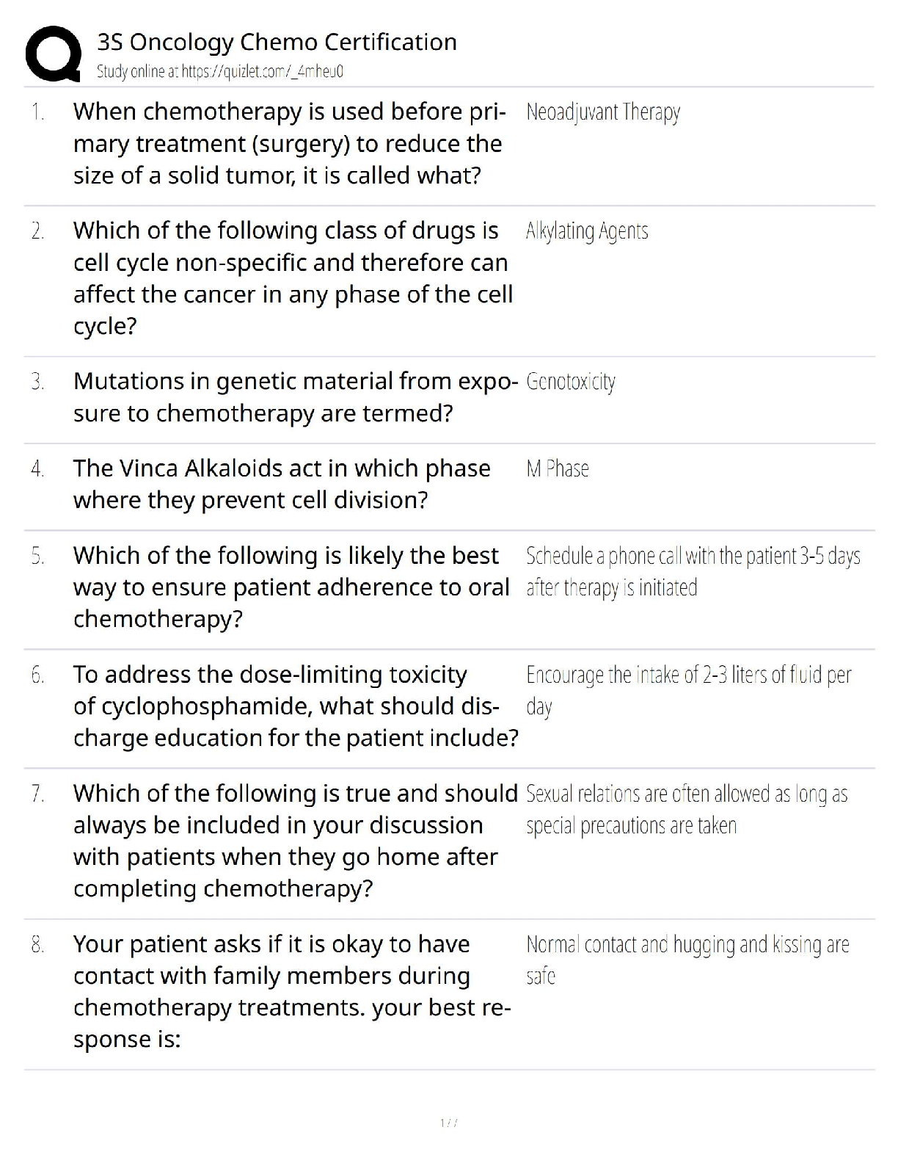Click the 'M Phase' answer
The width and height of the screenshot is (898, 1163).
[557, 468]
